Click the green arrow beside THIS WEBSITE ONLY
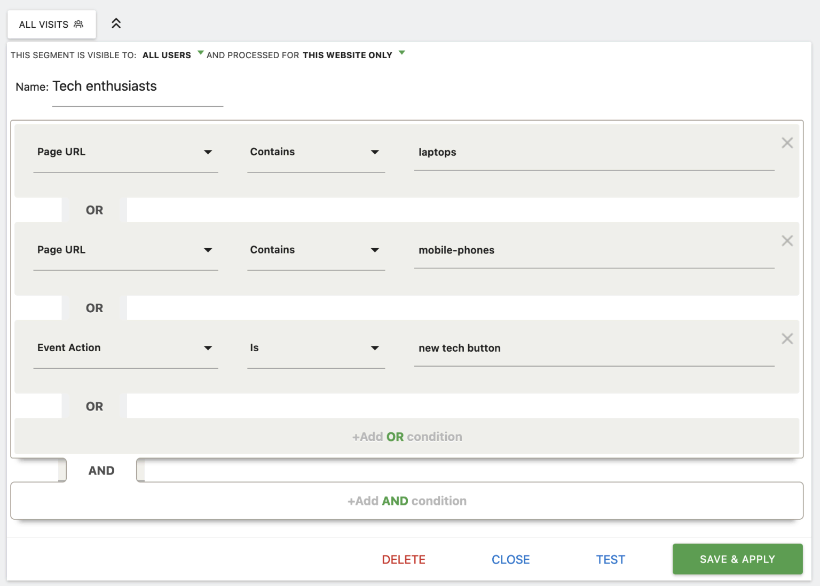 coord(403,52)
